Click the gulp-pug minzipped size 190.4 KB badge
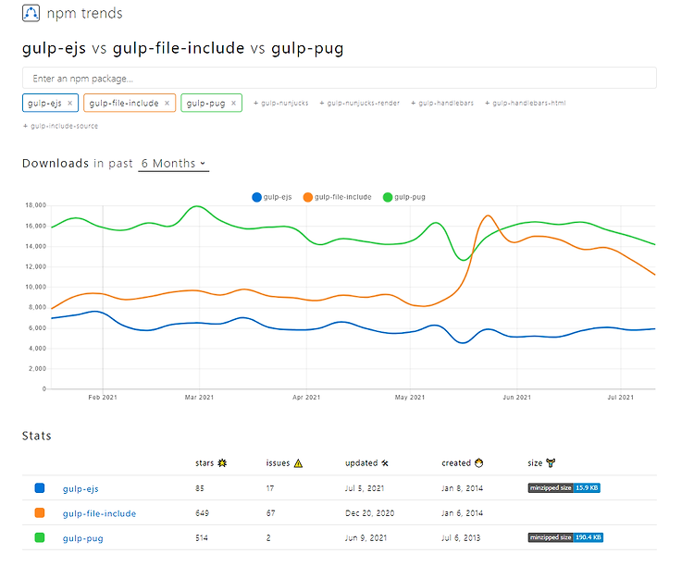 pos(565,537)
